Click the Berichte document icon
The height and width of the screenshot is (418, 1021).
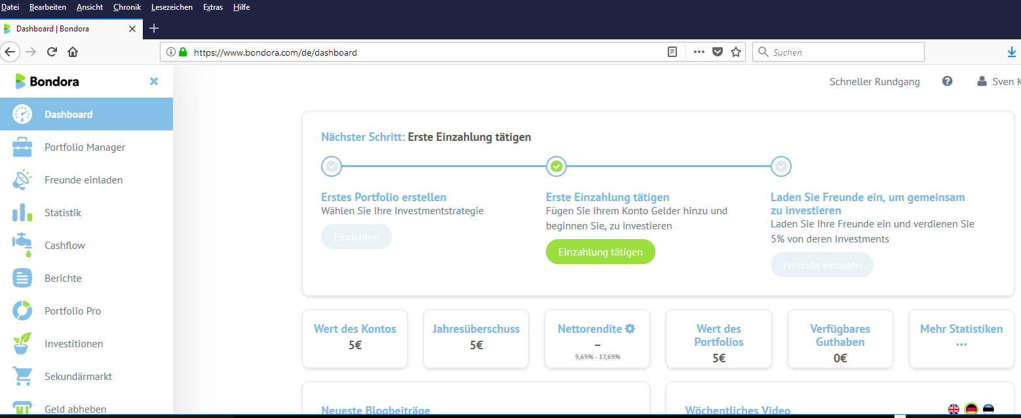22,278
